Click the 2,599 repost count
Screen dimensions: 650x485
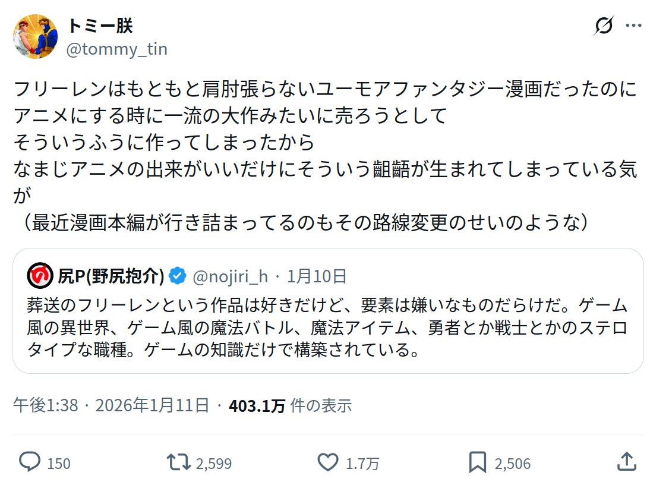(x=213, y=464)
